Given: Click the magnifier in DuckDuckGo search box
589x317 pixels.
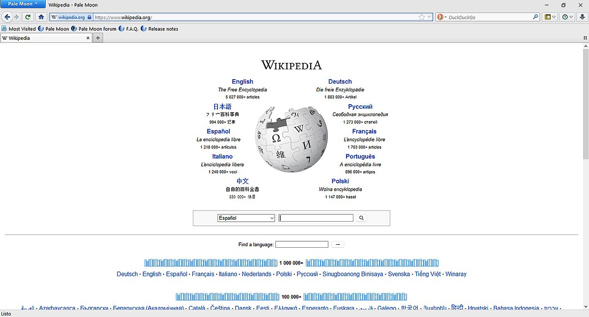Looking at the screenshot, I should pyautogui.click(x=535, y=17).
